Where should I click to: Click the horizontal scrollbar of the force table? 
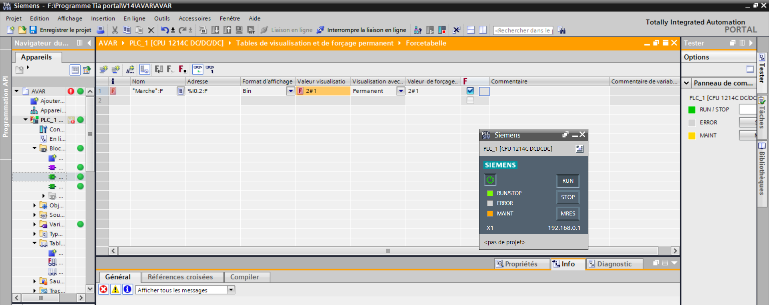pyautogui.click(x=388, y=251)
